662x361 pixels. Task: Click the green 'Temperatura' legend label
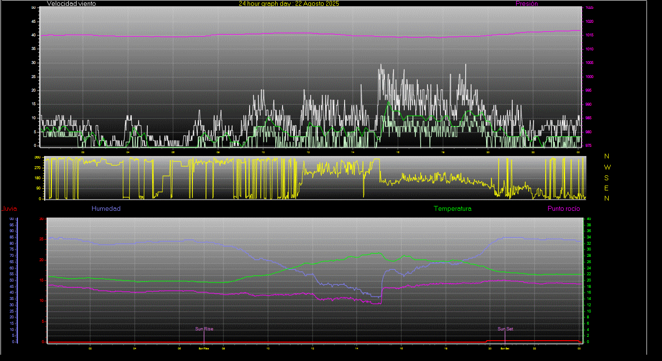tap(452, 208)
